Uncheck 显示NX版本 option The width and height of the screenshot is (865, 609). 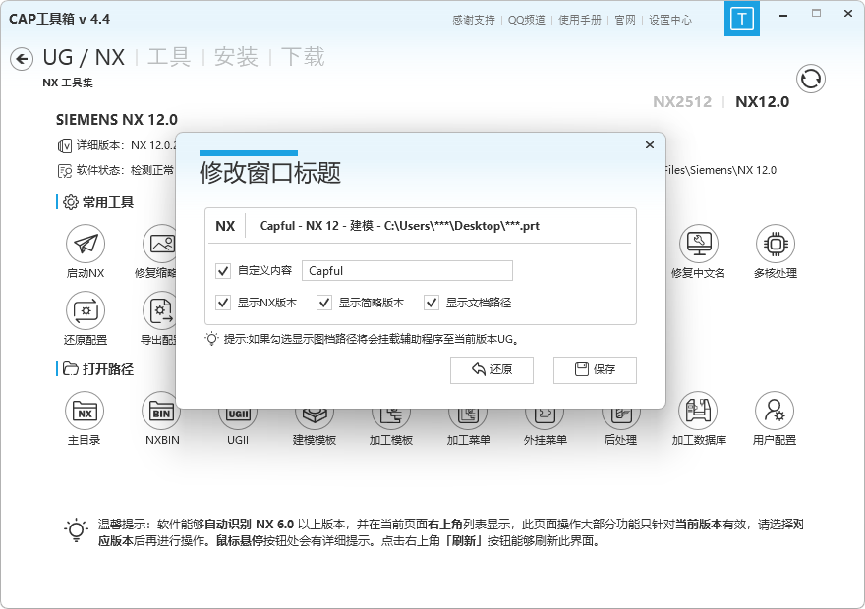tap(222, 303)
